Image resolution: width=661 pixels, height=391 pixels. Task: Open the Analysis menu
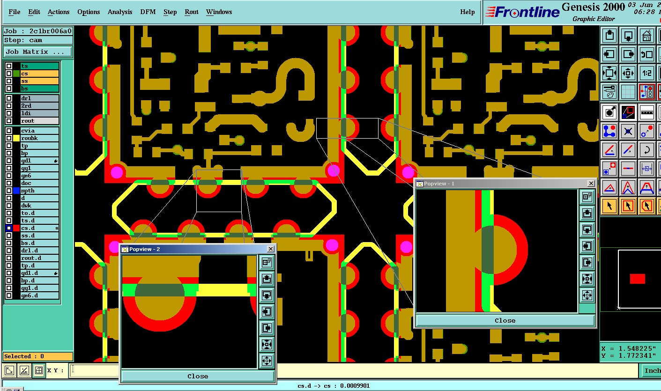(120, 12)
